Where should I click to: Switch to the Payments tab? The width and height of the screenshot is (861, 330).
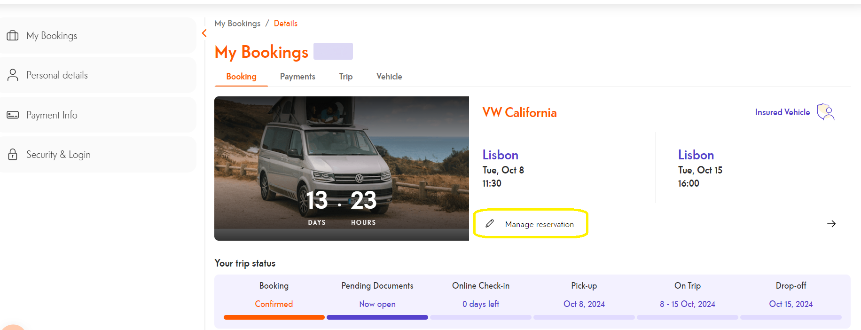pos(297,77)
